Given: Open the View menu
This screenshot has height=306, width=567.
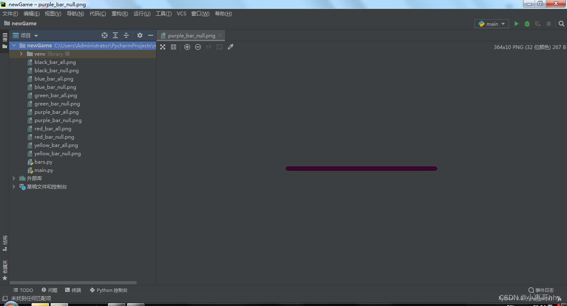Looking at the screenshot, I should tap(53, 14).
